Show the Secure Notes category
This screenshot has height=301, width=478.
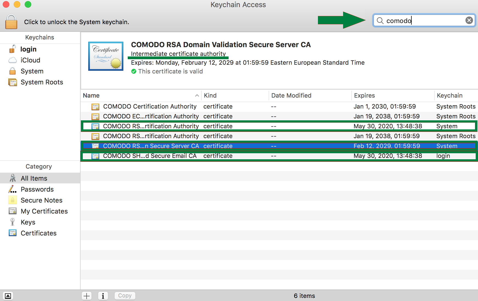[x=40, y=200]
